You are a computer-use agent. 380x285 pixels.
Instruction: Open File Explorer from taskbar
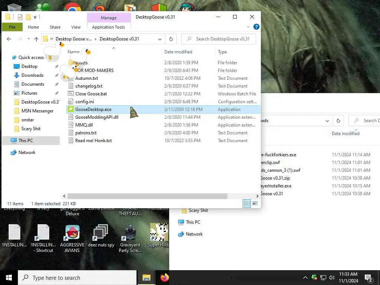[x=146, y=278]
